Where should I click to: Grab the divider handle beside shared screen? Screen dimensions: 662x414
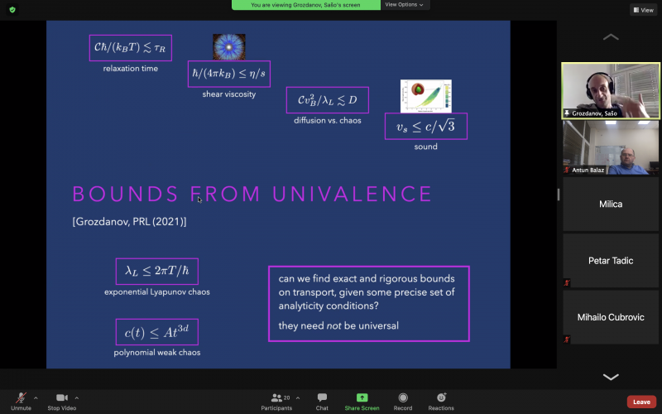pos(558,195)
